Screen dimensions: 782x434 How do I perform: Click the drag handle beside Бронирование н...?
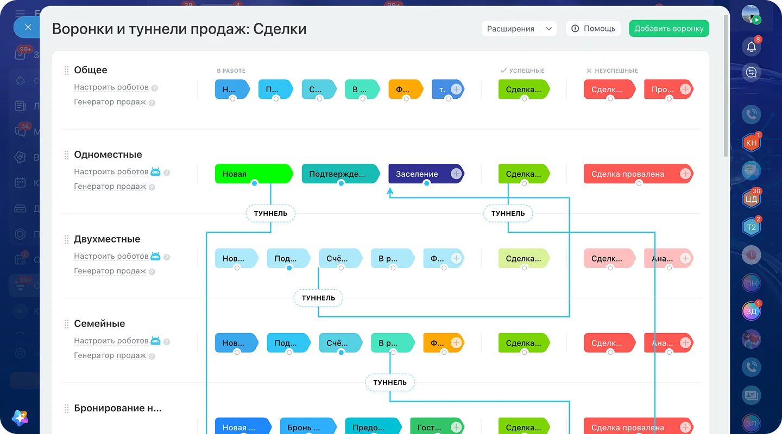click(66, 409)
